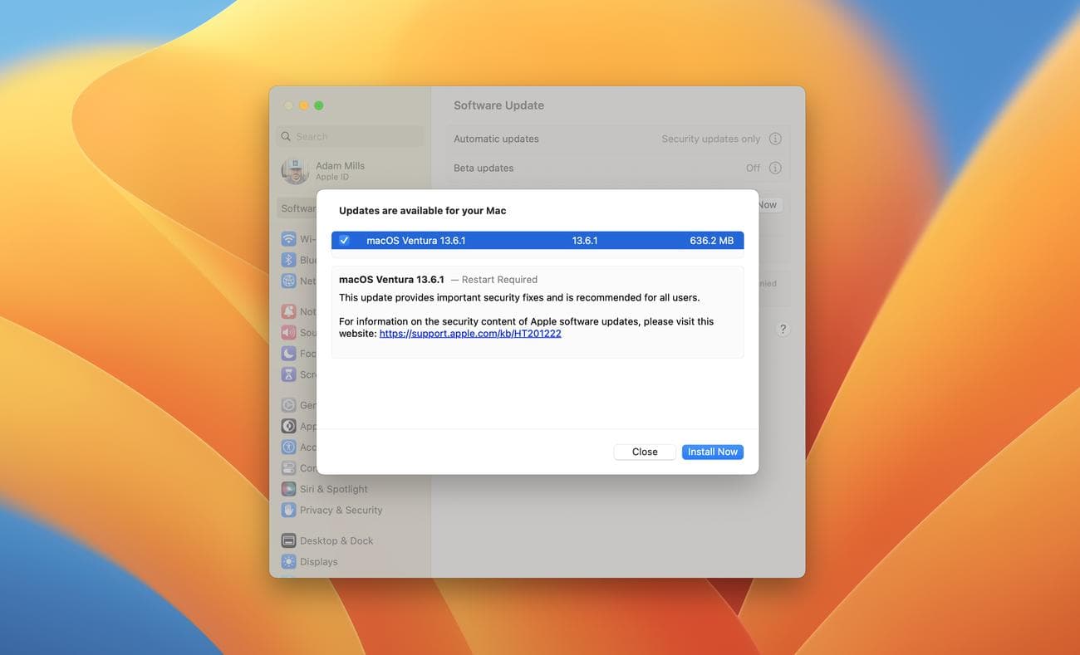Select Displays in the sidebar
The width and height of the screenshot is (1080, 655).
point(318,562)
